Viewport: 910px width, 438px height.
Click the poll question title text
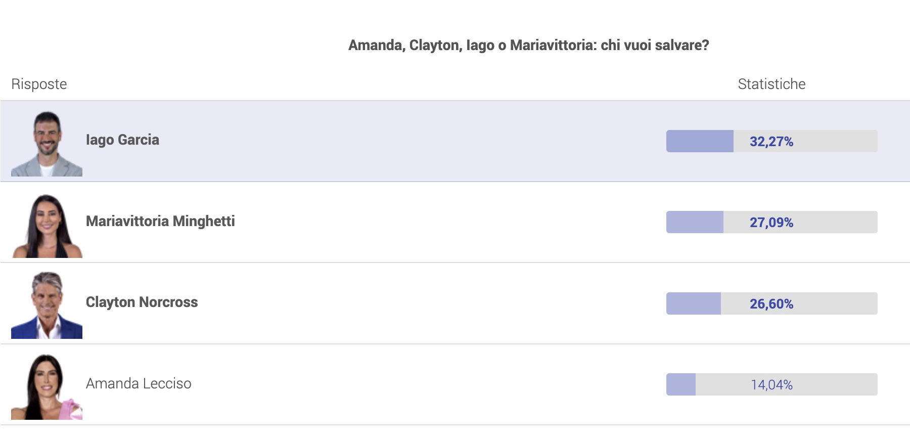tap(528, 46)
